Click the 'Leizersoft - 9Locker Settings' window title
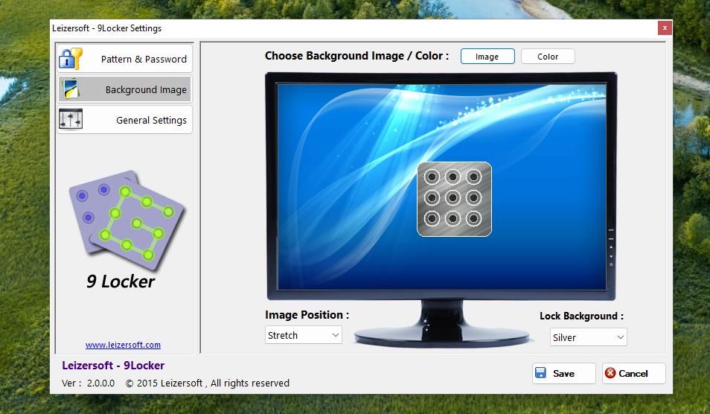This screenshot has width=710, height=414. (x=107, y=28)
